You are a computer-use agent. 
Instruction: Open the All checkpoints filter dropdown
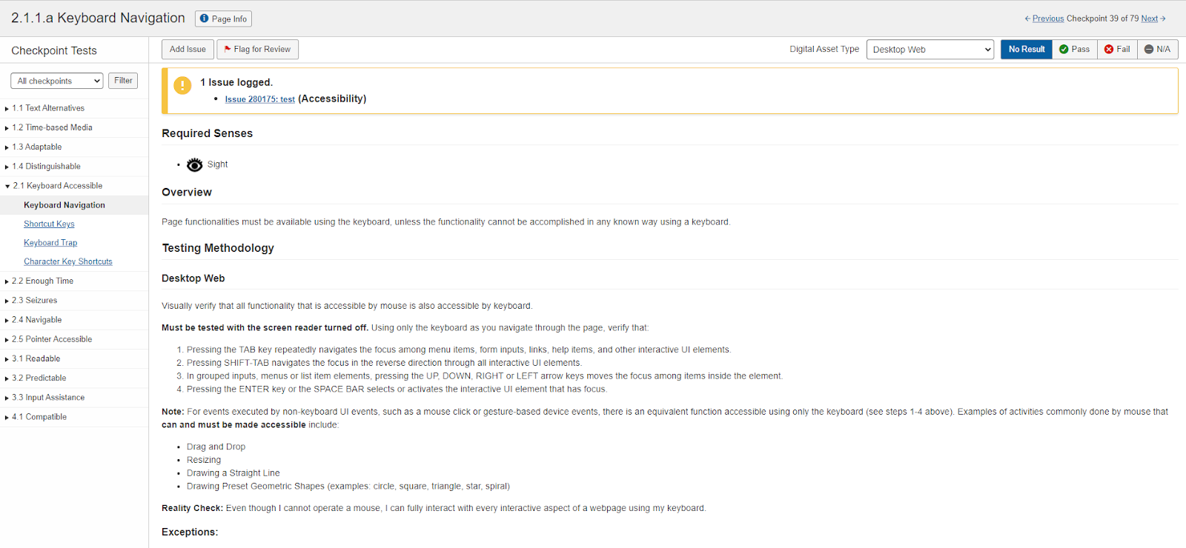point(56,81)
